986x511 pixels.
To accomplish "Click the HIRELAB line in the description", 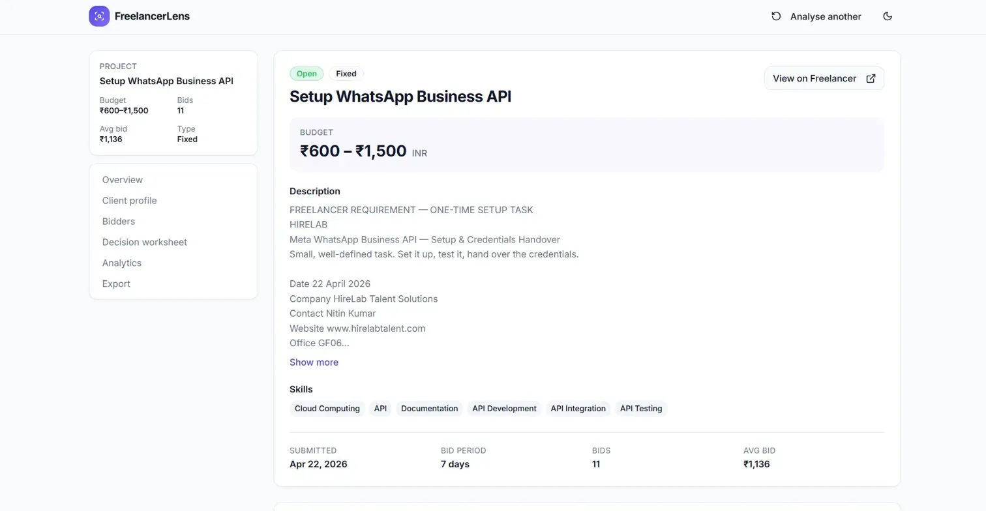I will coord(308,225).
